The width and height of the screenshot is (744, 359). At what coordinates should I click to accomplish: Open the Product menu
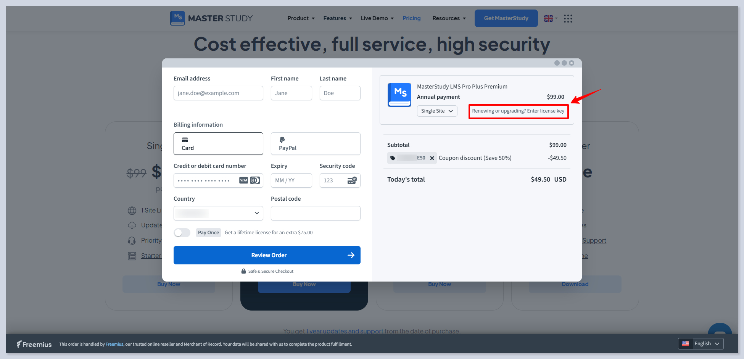(x=301, y=18)
